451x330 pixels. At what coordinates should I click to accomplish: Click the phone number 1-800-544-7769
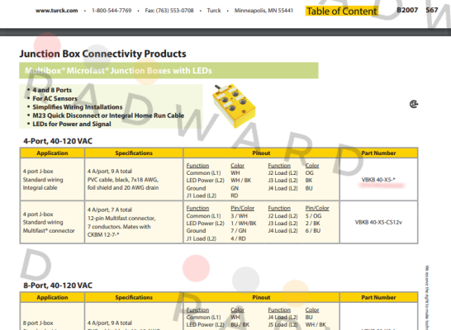coord(112,11)
